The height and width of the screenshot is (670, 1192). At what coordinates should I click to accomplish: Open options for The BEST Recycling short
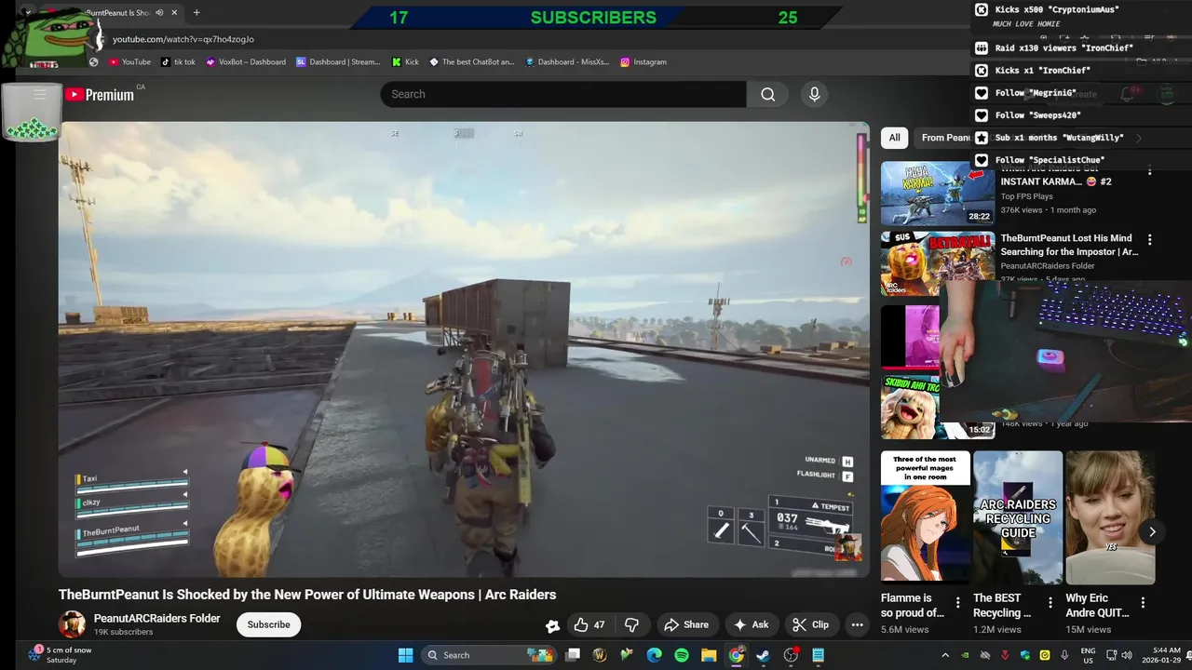click(1050, 603)
